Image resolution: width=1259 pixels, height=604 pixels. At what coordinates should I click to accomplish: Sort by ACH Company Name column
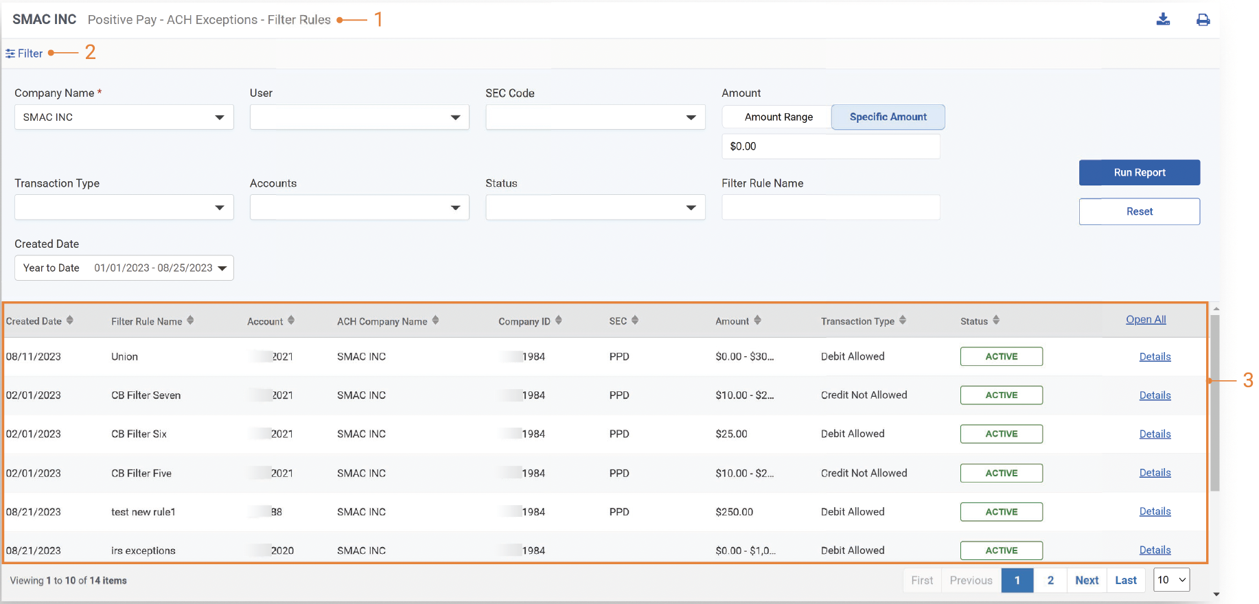click(435, 321)
